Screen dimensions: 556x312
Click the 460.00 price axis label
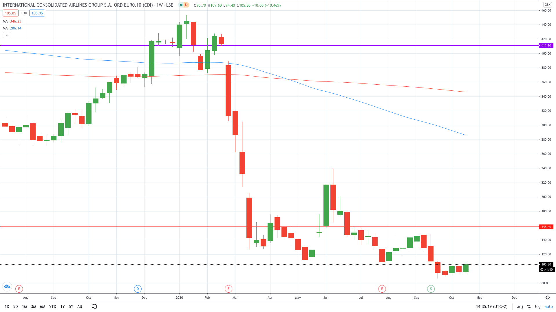pos(546,10)
